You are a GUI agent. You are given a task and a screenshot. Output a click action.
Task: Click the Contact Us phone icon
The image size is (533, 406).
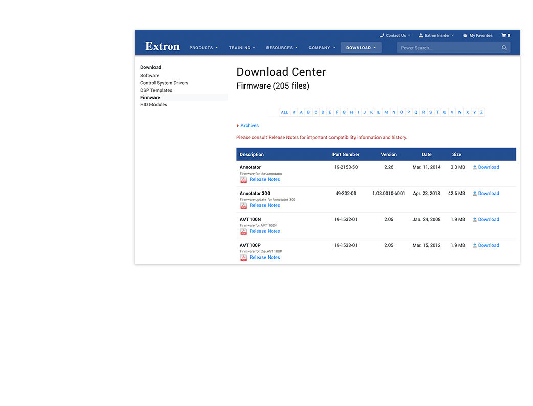tap(382, 35)
